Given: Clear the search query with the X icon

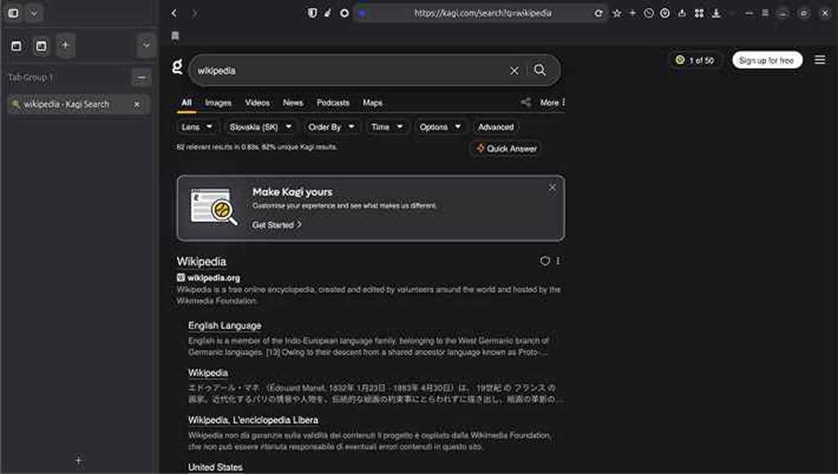Looking at the screenshot, I should pos(514,70).
